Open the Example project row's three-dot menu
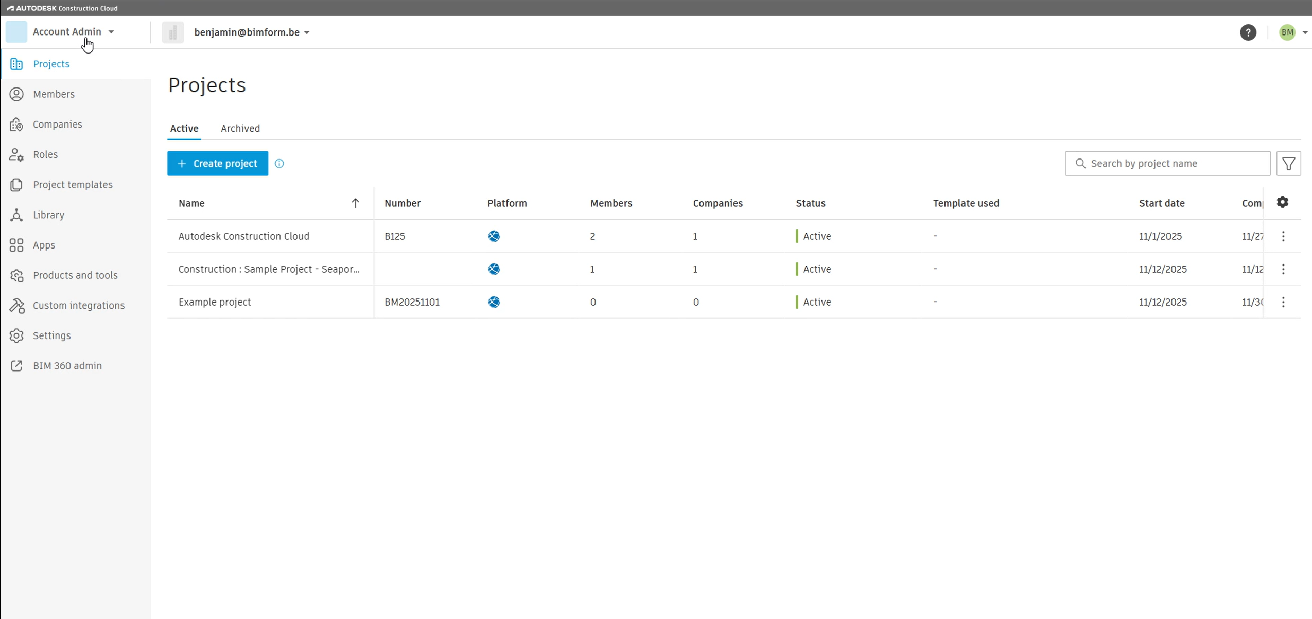 1283,302
